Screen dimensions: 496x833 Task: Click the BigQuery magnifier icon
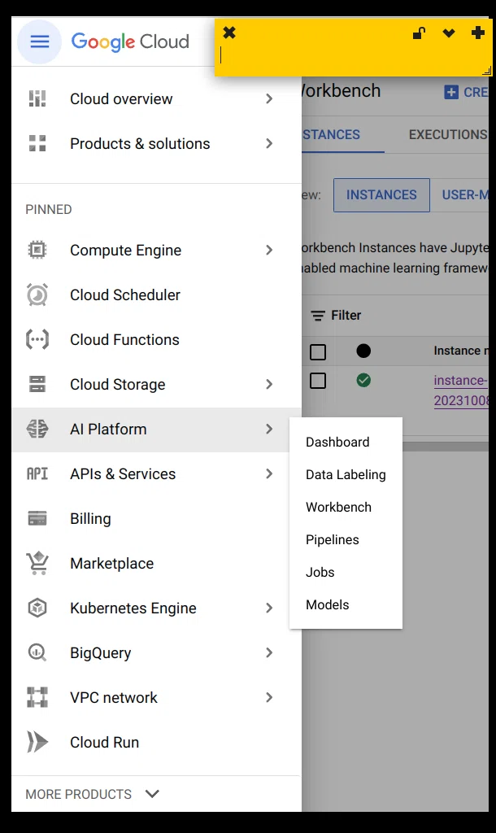37,652
